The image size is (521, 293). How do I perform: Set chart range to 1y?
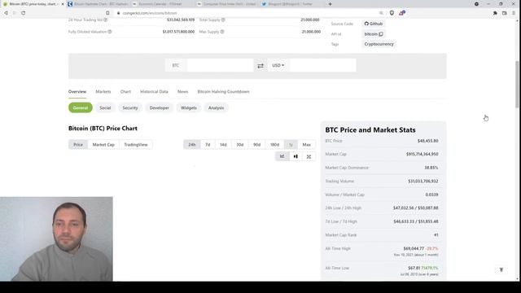pyautogui.click(x=291, y=145)
